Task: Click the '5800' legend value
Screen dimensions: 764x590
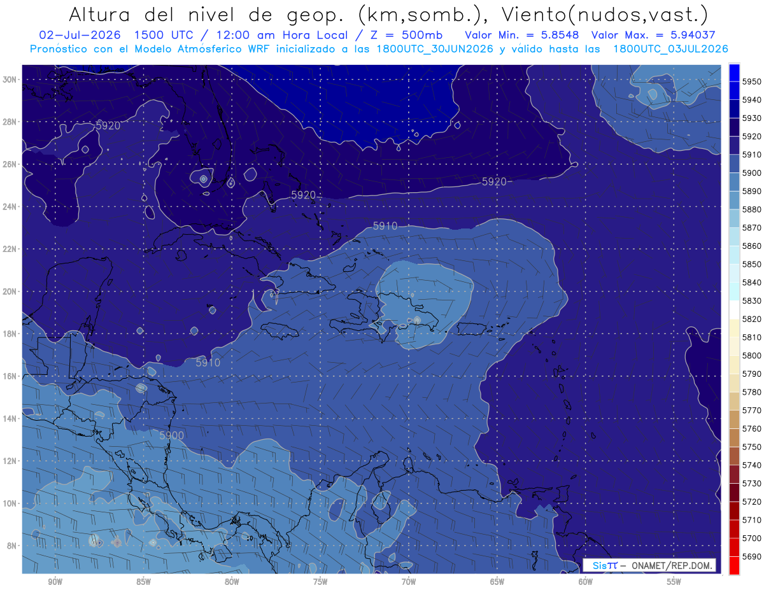Action: (x=751, y=355)
